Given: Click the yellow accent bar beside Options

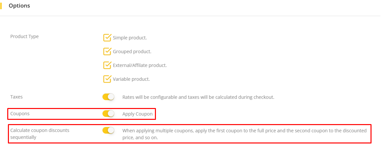Looking at the screenshot, I should (x=1, y=6).
